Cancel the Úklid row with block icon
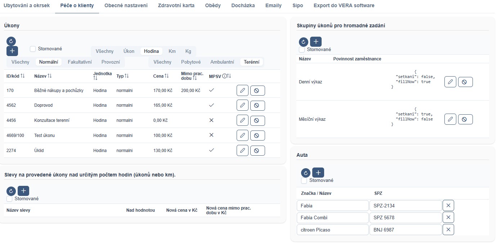Image resolution: width=497 pixels, height=243 pixels. (x=258, y=150)
